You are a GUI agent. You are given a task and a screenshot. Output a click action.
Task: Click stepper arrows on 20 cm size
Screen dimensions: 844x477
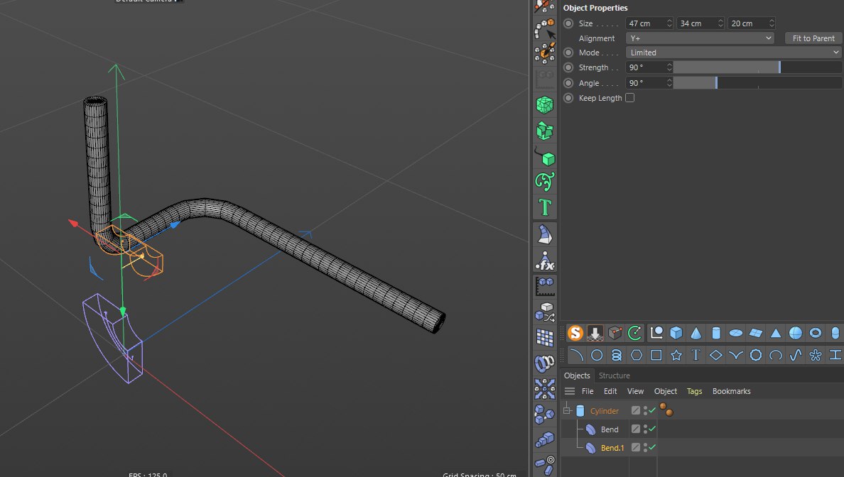(x=772, y=23)
